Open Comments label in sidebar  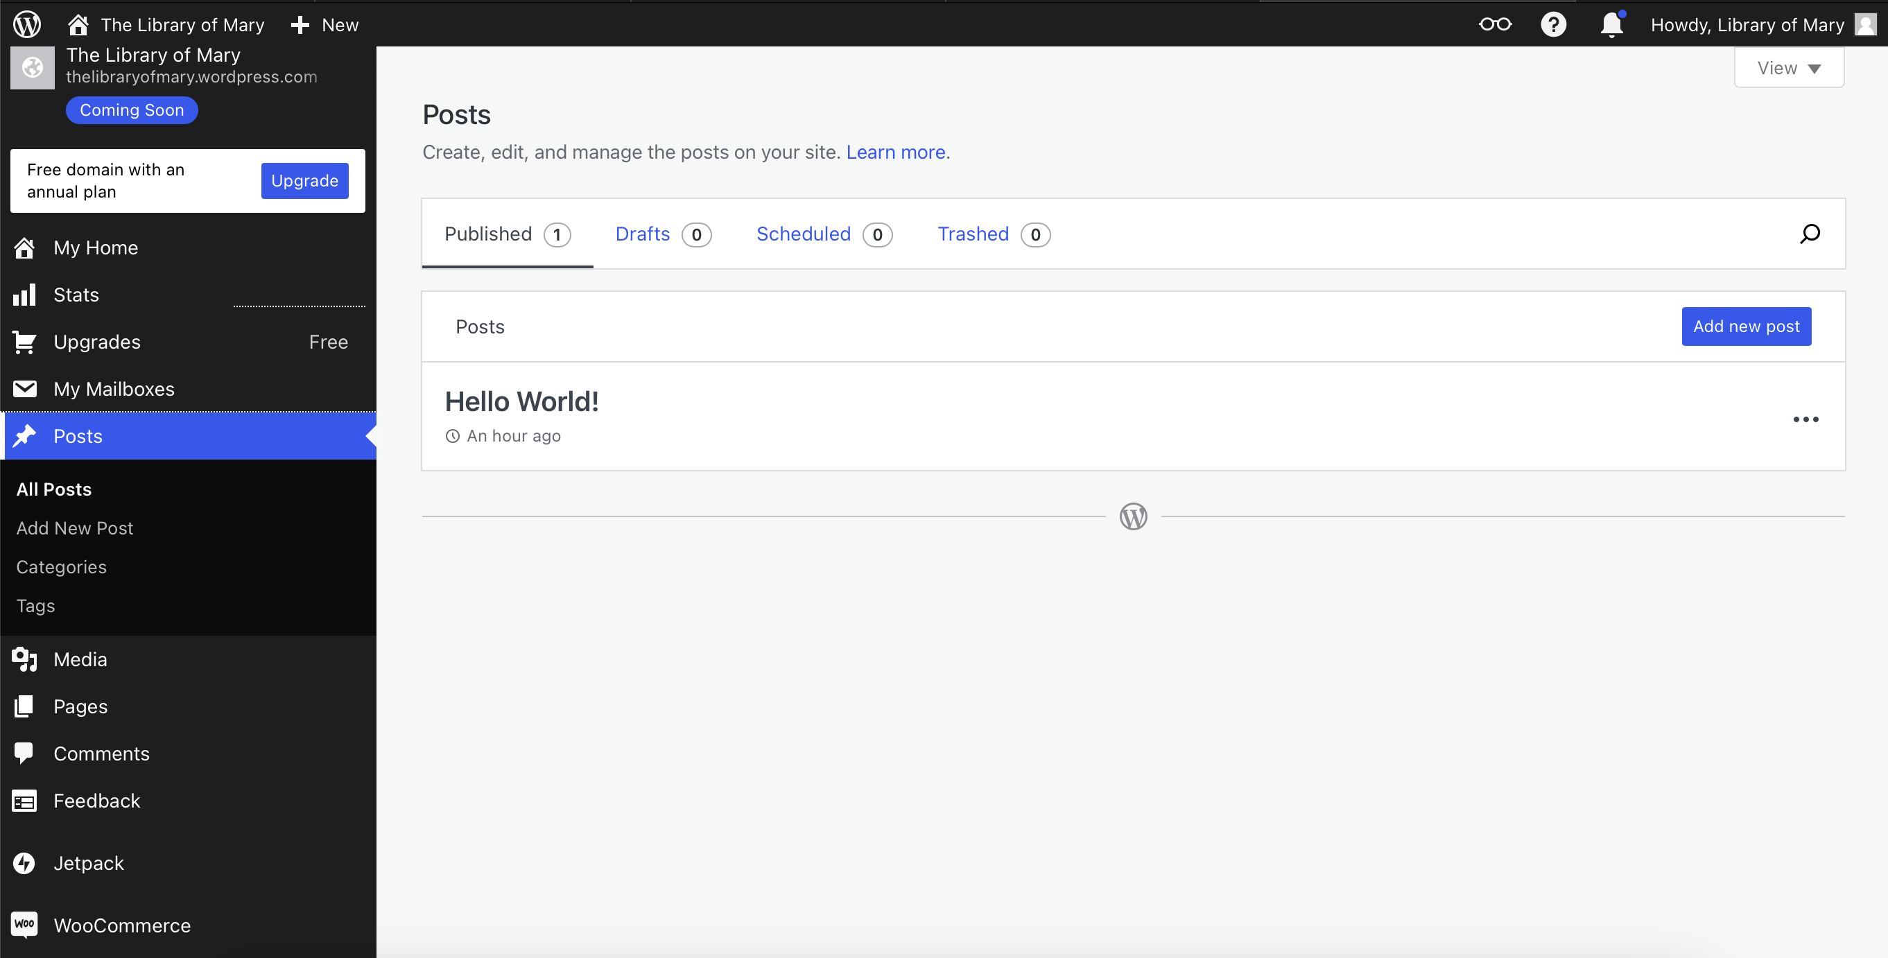[x=102, y=754]
